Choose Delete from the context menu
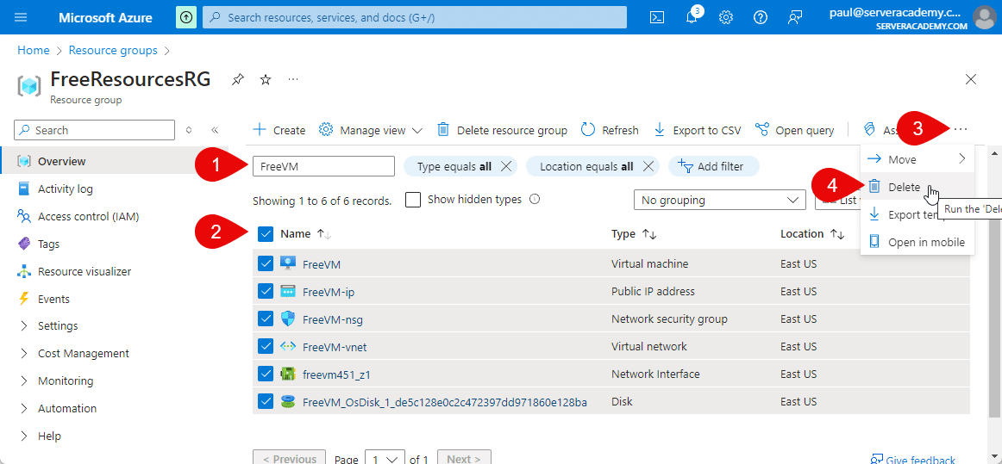Screen dimensions: 1002x464 click(x=904, y=187)
